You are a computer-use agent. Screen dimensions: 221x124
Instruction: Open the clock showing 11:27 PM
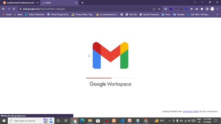[x=207, y=121]
